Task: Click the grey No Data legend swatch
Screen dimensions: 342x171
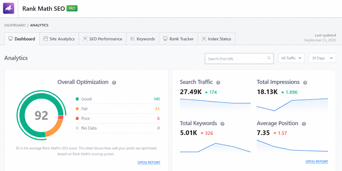Action: [77, 128]
